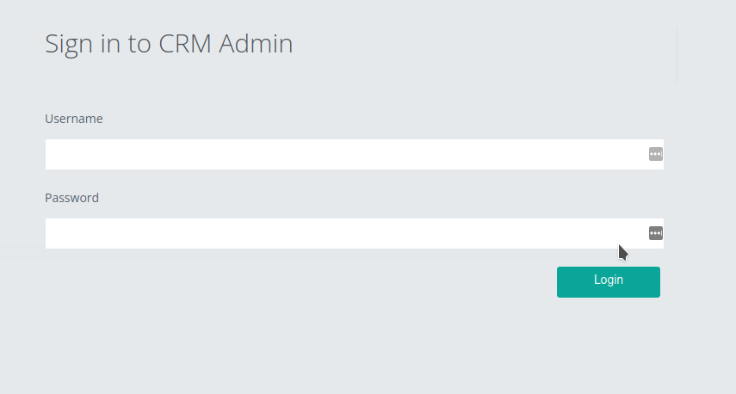Show saved logins via Username field icon
This screenshot has width=736, height=394.
[x=656, y=154]
